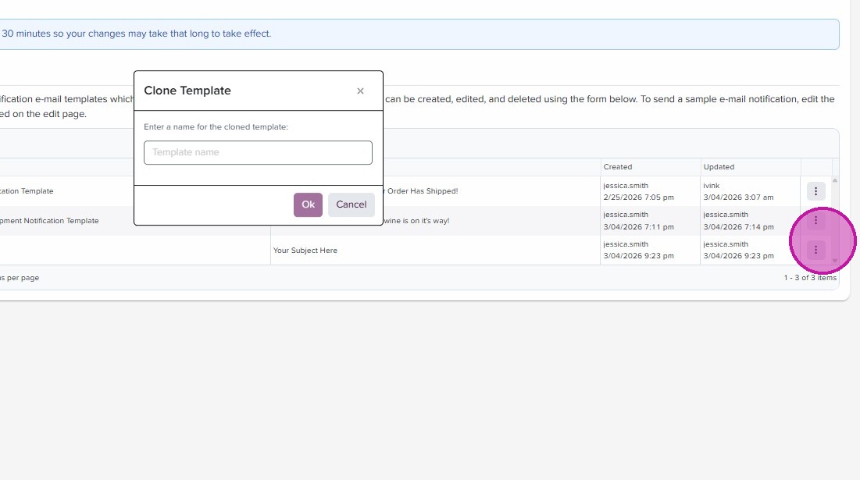The image size is (860, 480).
Task: Click the 1 - 3 of 3 items pager text
Action: click(810, 278)
